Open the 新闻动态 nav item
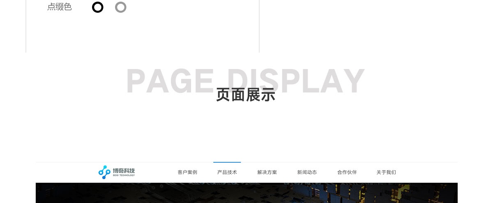The height and width of the screenshot is (203, 493). point(307,172)
